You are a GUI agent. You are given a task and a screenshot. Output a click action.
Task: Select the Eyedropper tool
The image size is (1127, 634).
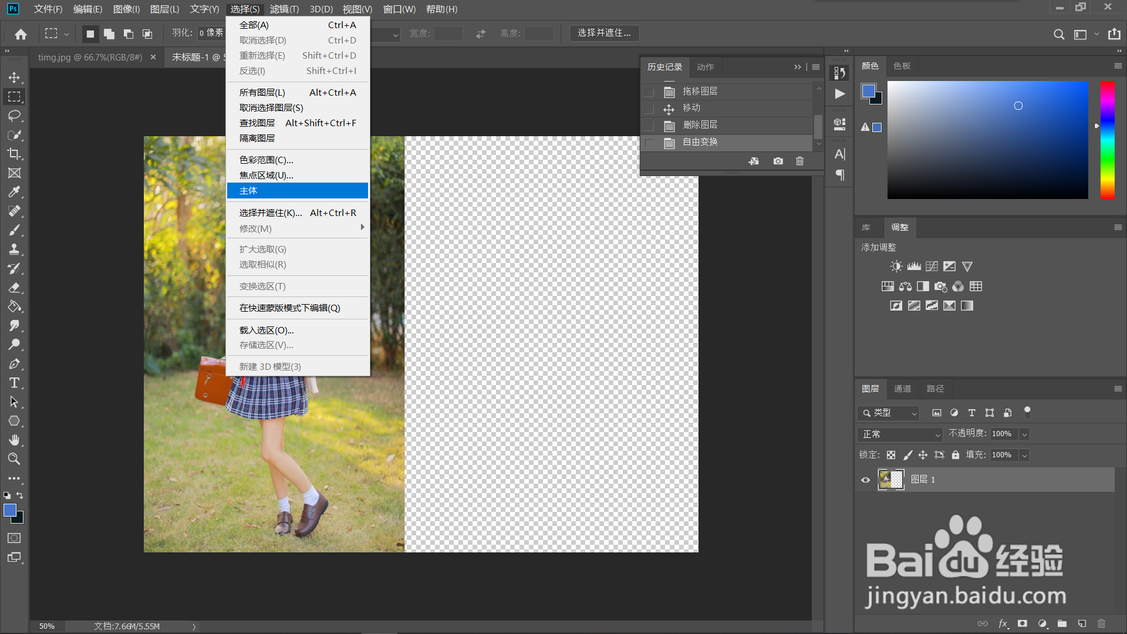[x=14, y=192]
